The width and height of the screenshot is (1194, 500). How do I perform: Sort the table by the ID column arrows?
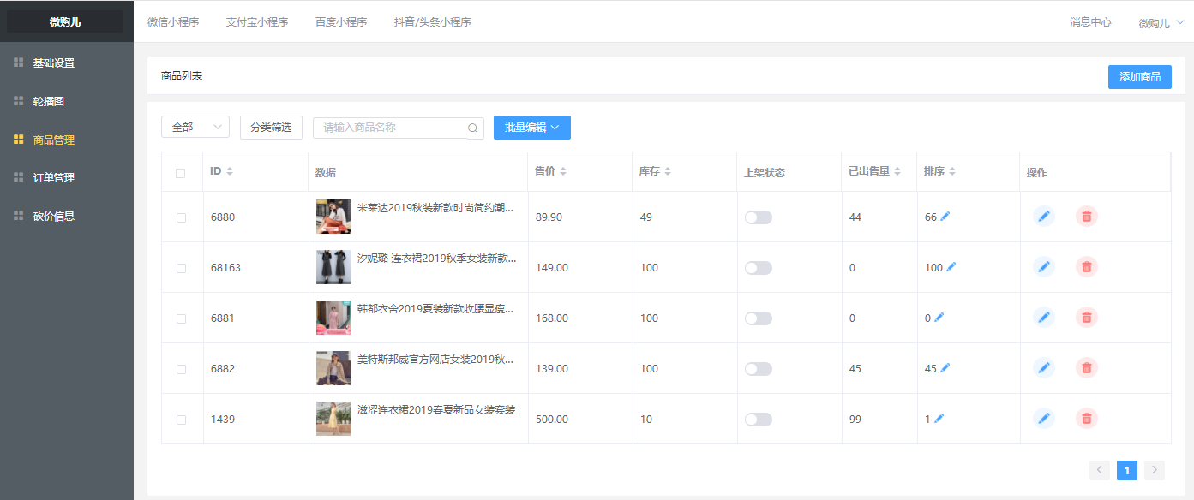click(x=230, y=171)
